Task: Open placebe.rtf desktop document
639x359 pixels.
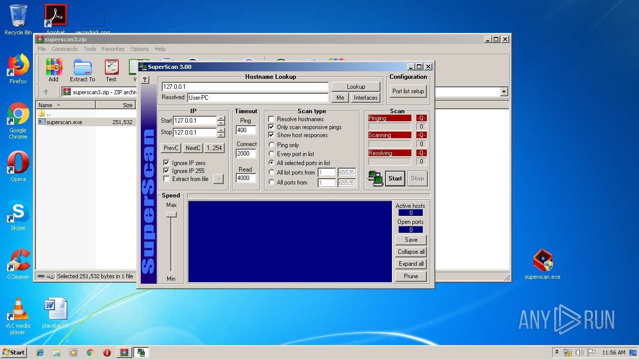Action: [x=55, y=313]
